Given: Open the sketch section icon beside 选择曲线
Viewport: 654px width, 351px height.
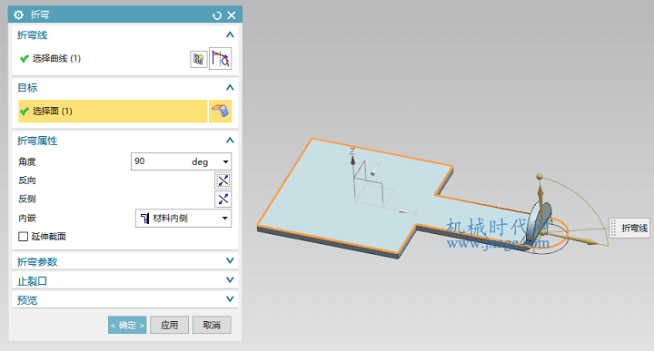Looking at the screenshot, I should tap(199, 59).
